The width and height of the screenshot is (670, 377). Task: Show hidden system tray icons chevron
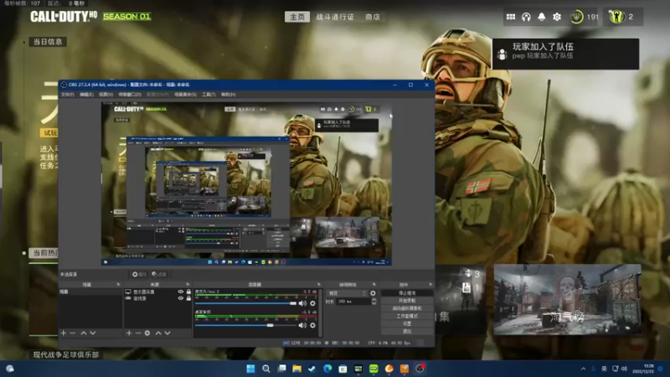pyautogui.click(x=583, y=369)
